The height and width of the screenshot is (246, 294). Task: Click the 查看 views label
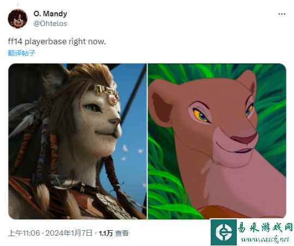pyautogui.click(x=122, y=233)
